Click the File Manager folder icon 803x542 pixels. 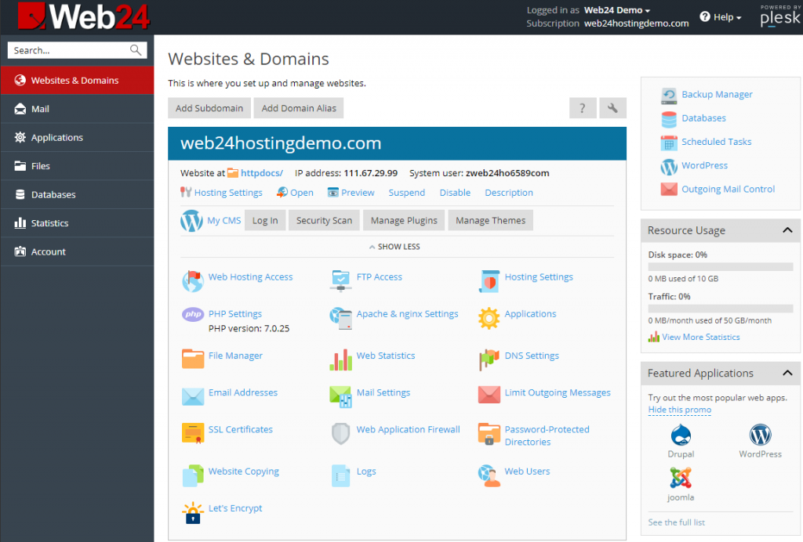tap(193, 359)
